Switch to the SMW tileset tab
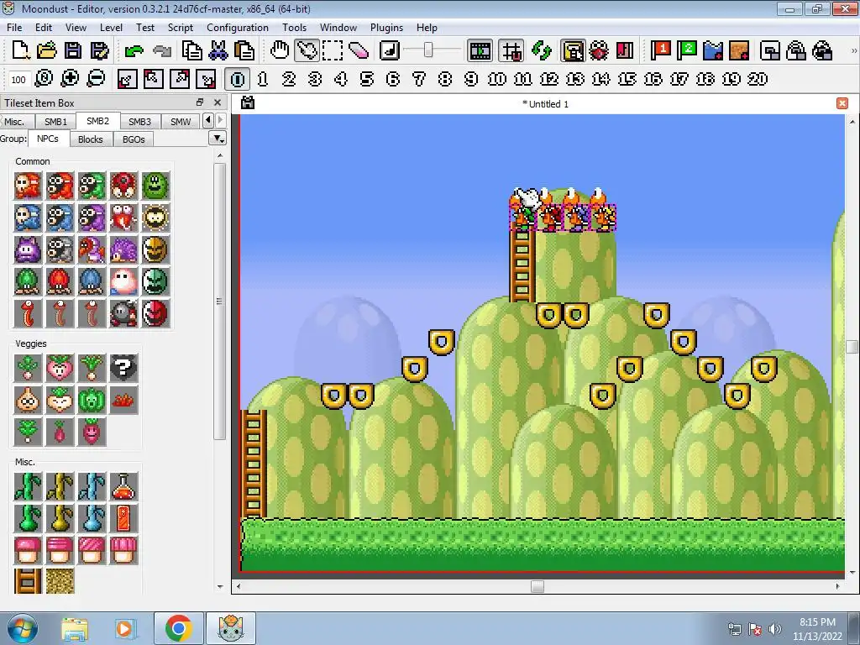Viewport: 860px width, 645px height. pos(181,121)
